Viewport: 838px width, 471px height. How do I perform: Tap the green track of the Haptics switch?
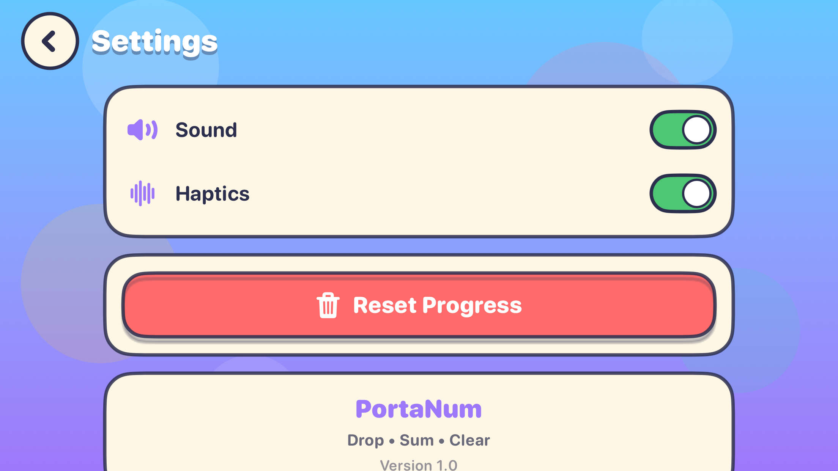point(666,193)
